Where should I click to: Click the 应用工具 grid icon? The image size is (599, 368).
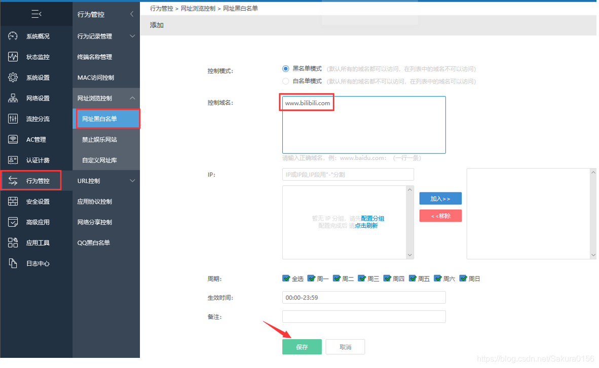[13, 242]
